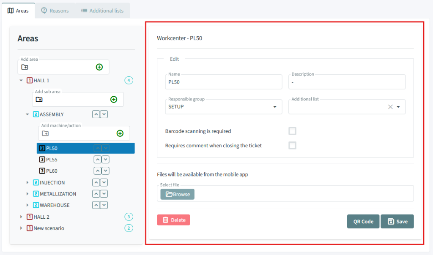Move PL55 up with its arrow icon
Image resolution: width=433 pixels, height=255 pixels.
pyautogui.click(x=97, y=160)
